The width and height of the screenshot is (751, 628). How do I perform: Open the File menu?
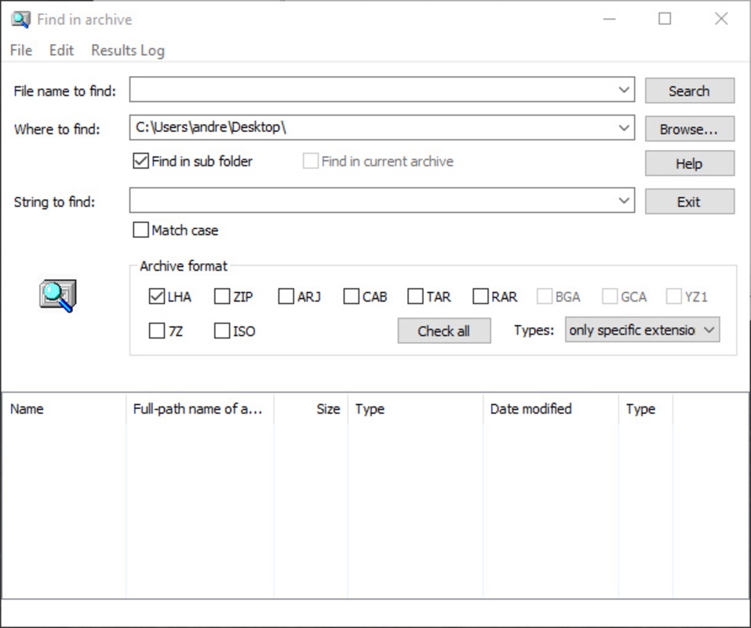coord(21,50)
